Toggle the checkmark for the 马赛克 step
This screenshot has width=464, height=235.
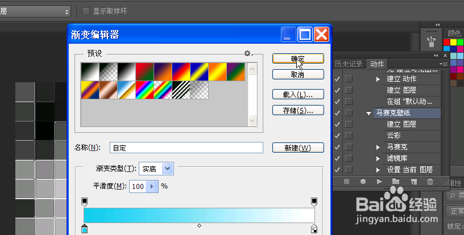click(337, 147)
